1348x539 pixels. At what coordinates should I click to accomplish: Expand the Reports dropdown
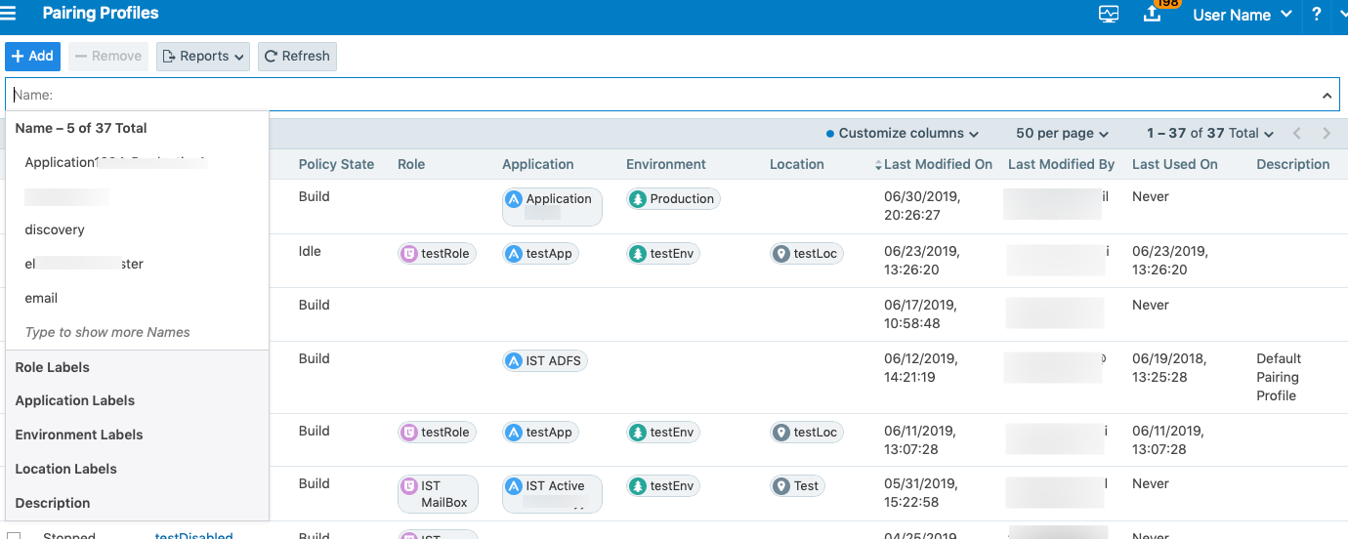point(203,57)
